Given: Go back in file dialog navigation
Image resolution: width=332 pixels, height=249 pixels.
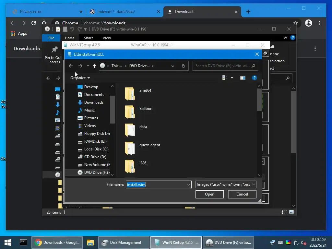Looking at the screenshot, I should pyautogui.click(x=71, y=66).
